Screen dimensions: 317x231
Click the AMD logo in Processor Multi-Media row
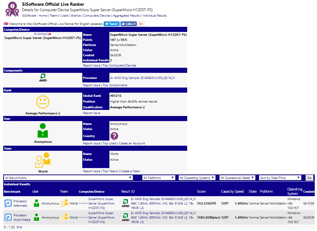pos(125,218)
